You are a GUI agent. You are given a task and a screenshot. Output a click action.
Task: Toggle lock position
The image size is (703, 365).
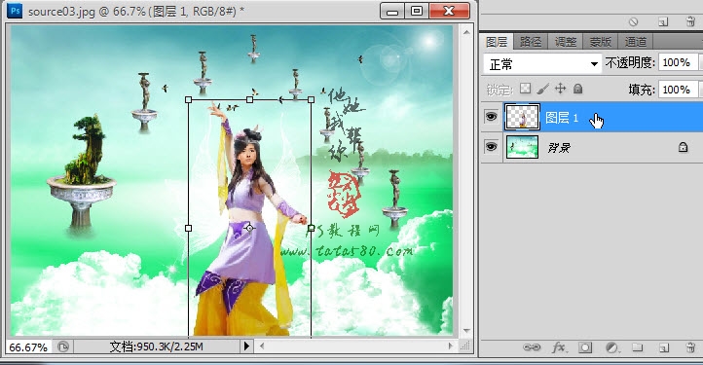click(x=561, y=89)
